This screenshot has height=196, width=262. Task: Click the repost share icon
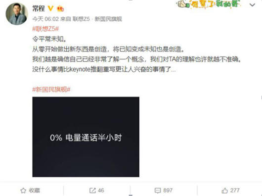coord(92,191)
